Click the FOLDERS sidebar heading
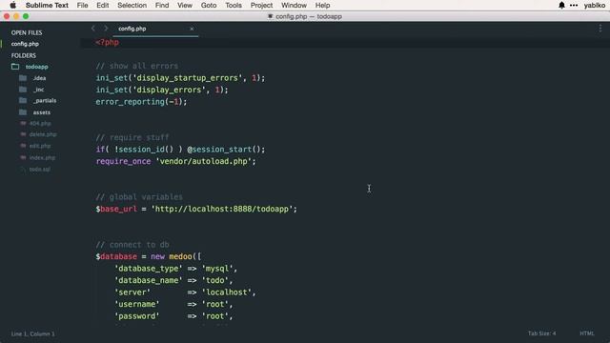610x343 pixels. click(23, 55)
